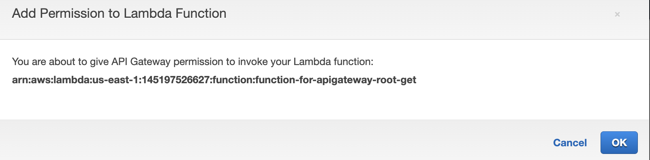650x160 pixels.
Task: Click the word Function in the dialog title
Action: [201, 13]
